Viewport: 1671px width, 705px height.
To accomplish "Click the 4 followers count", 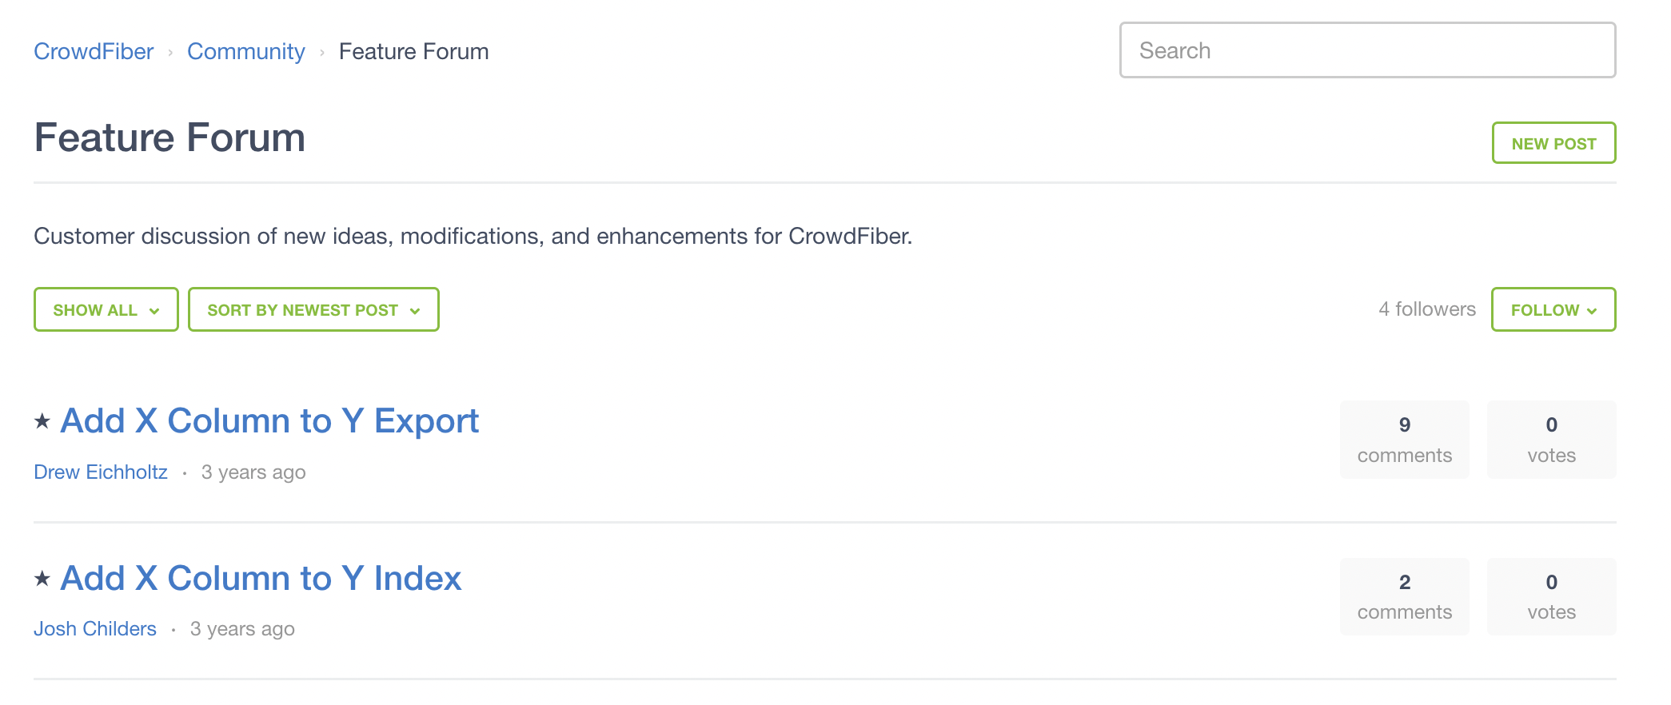I will 1426,309.
